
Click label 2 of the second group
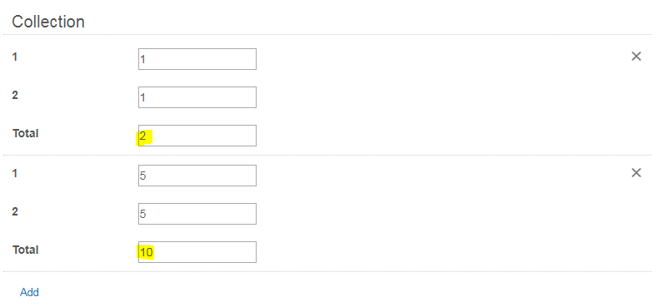tap(15, 211)
